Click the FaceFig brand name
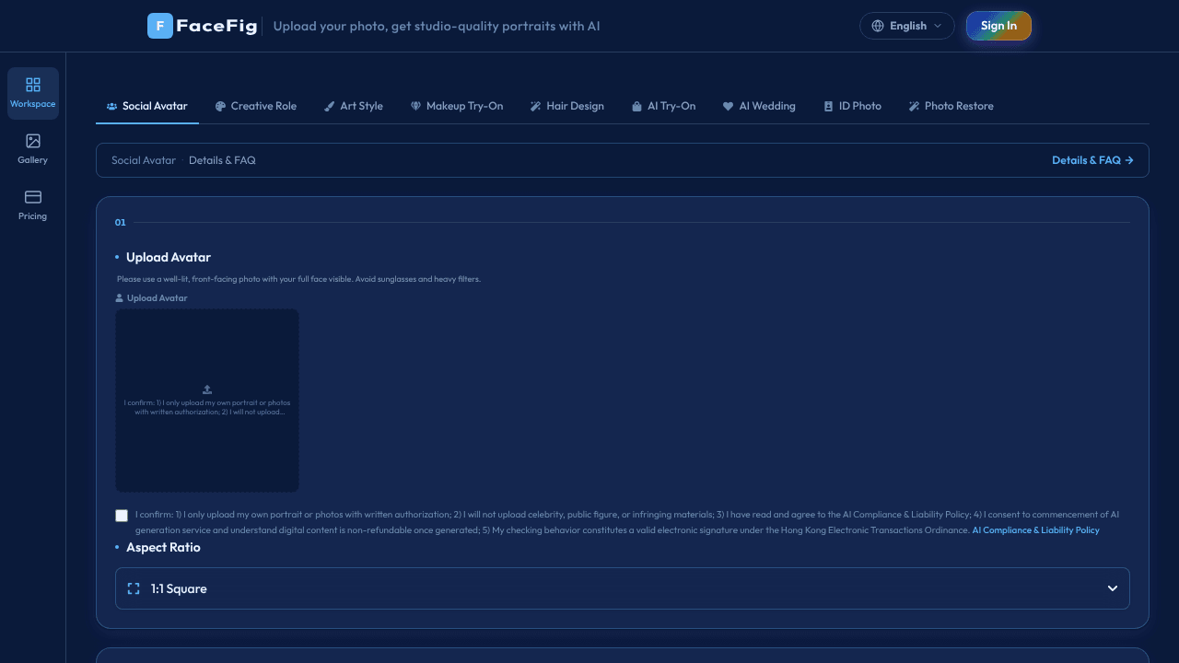The width and height of the screenshot is (1179, 663). click(x=217, y=26)
